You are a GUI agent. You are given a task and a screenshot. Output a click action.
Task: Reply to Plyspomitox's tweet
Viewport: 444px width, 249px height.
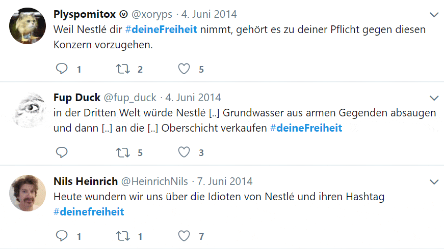(62, 69)
